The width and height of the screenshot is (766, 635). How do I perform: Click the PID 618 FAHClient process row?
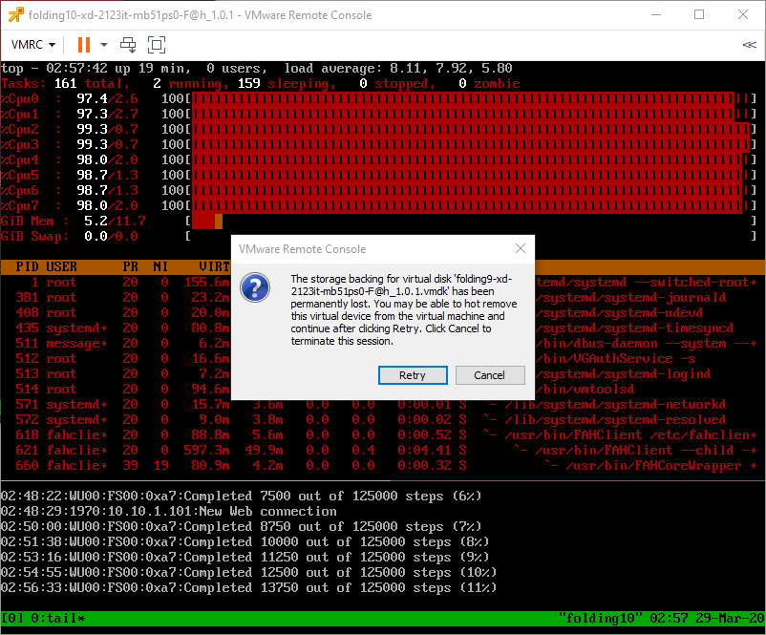coord(383,434)
